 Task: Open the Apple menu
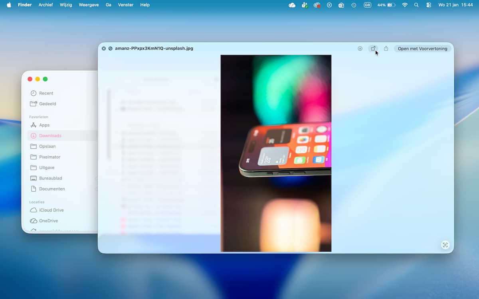tap(9, 5)
